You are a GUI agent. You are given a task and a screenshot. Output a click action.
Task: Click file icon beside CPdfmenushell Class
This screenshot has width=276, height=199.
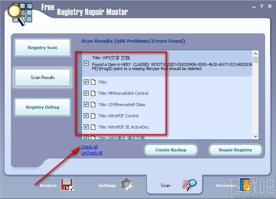(x=93, y=105)
